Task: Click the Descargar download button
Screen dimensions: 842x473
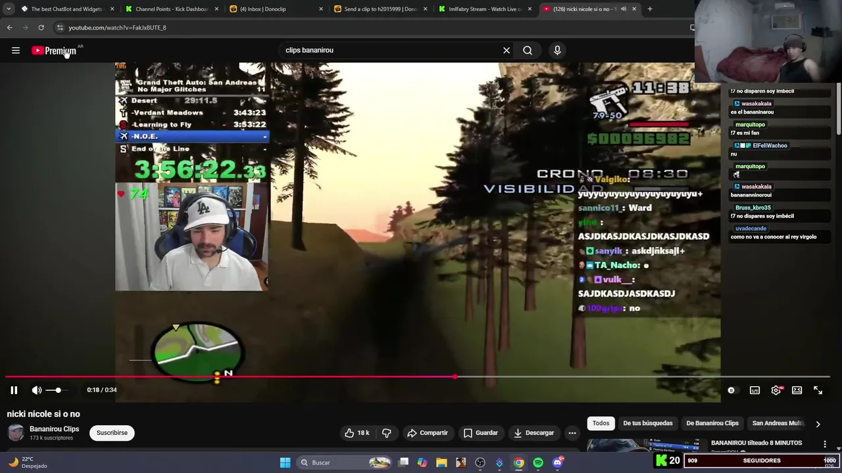Action: [534, 433]
